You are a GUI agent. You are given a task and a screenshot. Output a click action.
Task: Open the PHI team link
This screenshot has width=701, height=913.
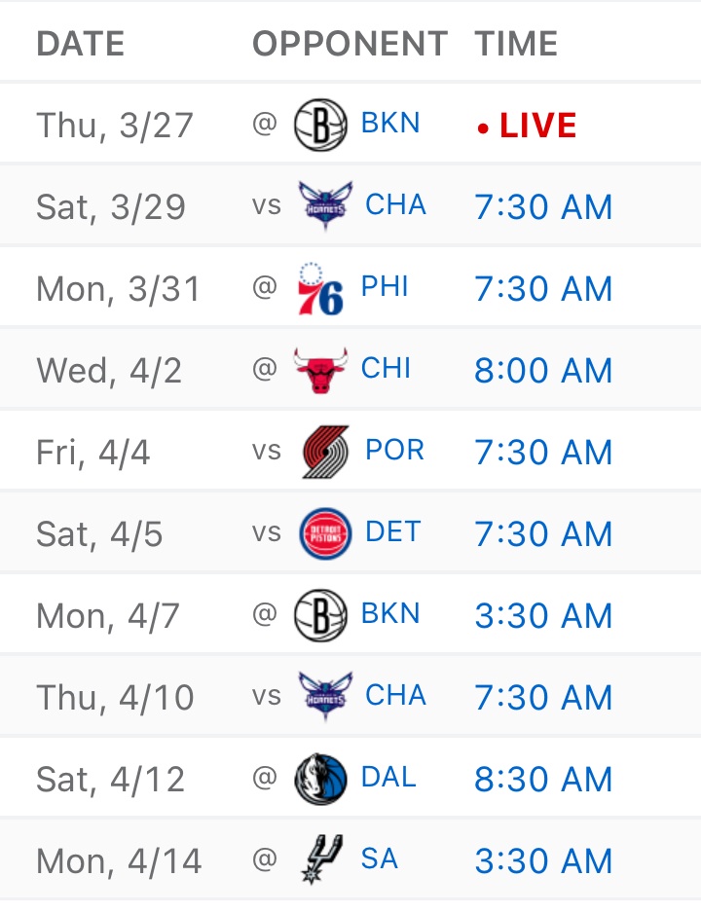point(385,287)
